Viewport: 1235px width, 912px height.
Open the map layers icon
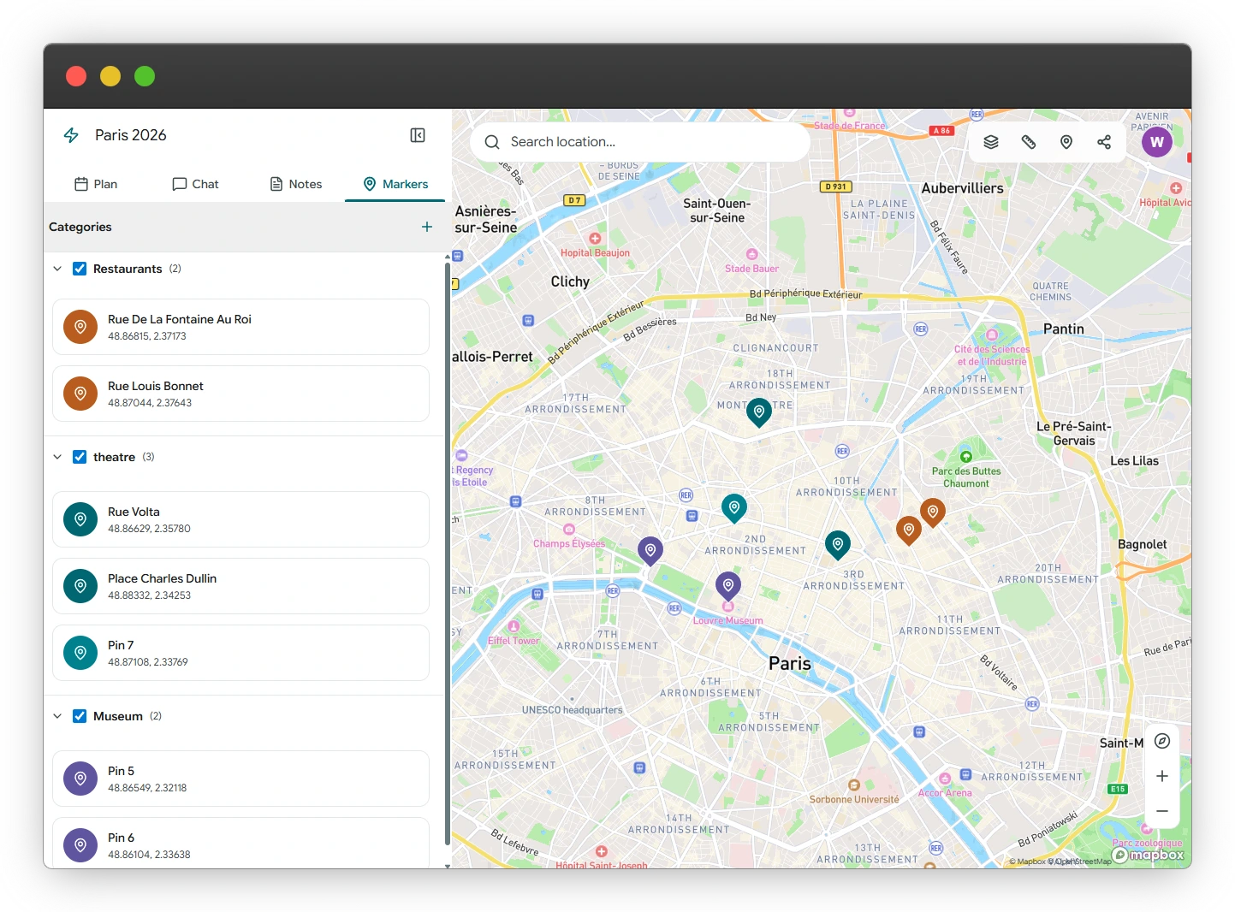pos(991,142)
